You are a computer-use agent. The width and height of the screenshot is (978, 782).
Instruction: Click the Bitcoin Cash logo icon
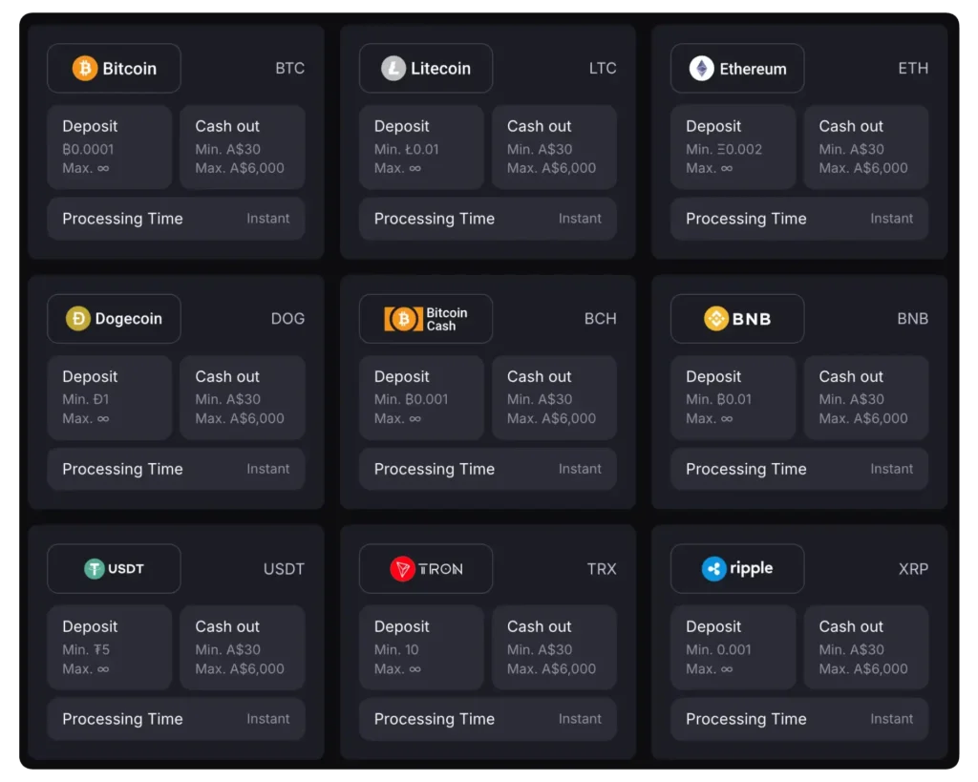[403, 319]
